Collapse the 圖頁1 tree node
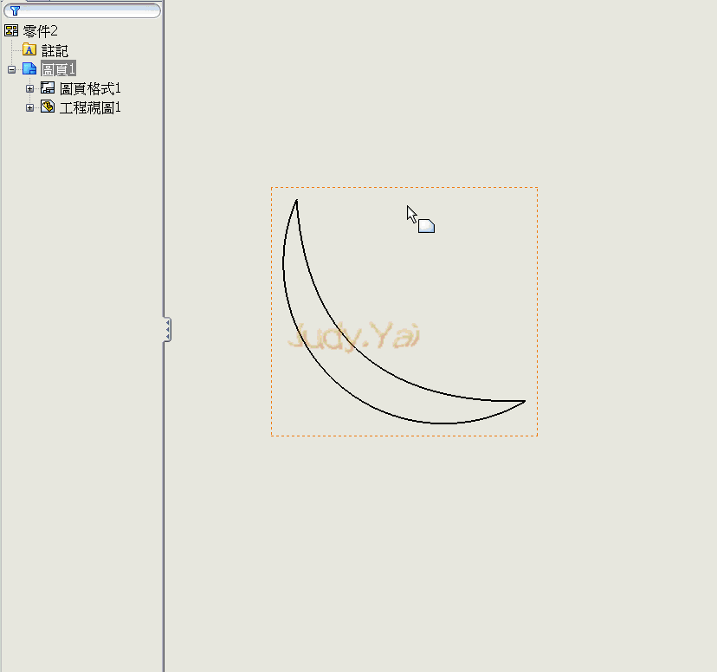717x672 pixels. (x=10, y=68)
